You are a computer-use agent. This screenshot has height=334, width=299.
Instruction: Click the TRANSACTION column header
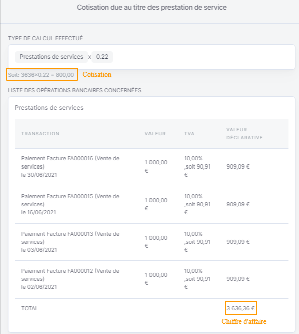pyautogui.click(x=40, y=134)
